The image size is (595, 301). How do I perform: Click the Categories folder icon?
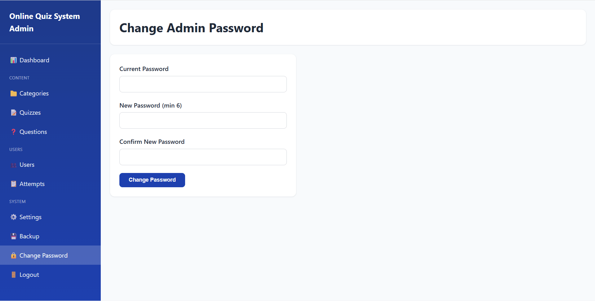point(13,93)
